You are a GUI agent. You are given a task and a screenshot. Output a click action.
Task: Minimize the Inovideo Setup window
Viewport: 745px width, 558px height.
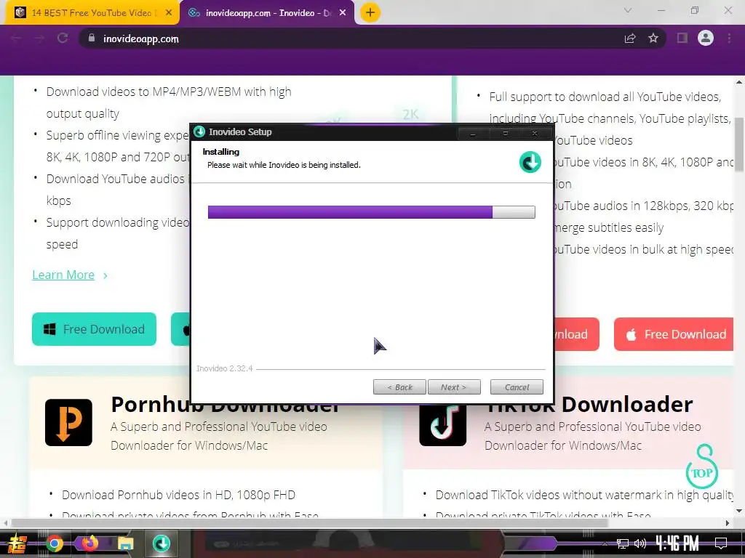click(x=473, y=134)
